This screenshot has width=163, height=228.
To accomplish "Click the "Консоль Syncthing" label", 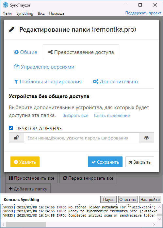I will point(21,200).
